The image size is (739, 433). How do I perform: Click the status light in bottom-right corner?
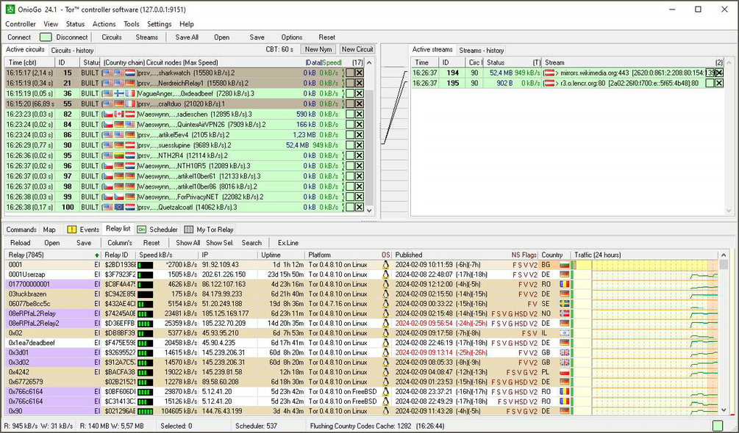[x=718, y=426]
